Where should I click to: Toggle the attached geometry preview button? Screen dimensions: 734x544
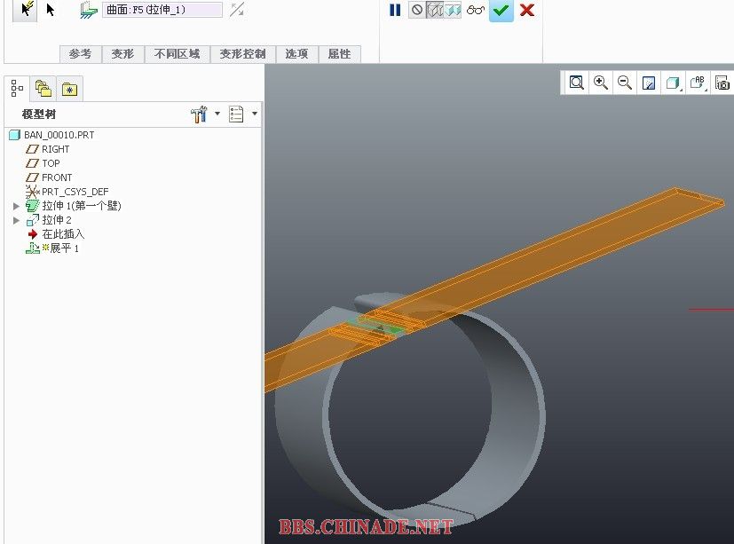tap(435, 11)
